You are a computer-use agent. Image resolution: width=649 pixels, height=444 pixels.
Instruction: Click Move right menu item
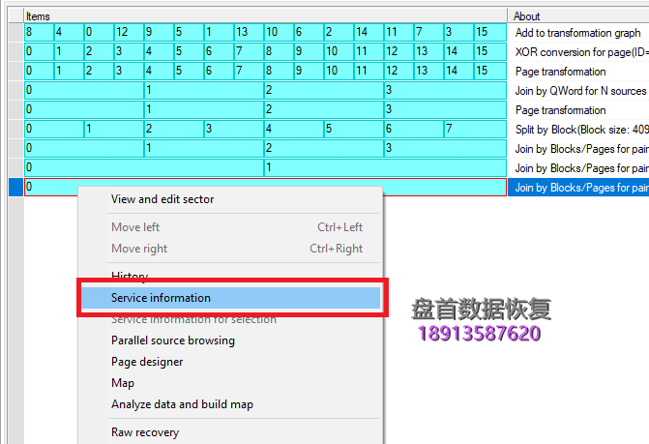pos(139,249)
